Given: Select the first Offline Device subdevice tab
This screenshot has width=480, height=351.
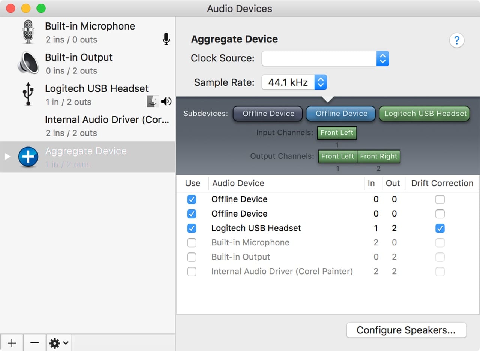Looking at the screenshot, I should 268,114.
